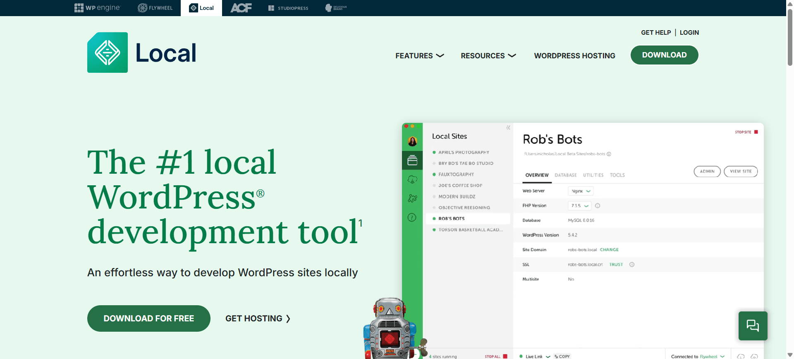794x359 pixels.
Task: Click the page vertical scrollbar thumb
Action: [x=790, y=37]
